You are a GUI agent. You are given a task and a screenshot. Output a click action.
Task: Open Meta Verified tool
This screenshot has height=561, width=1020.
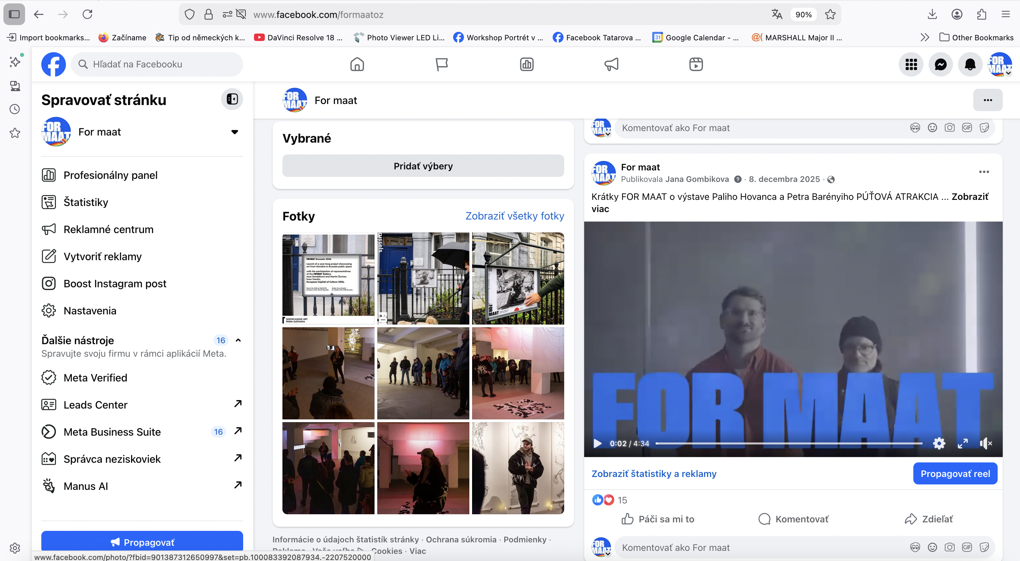click(x=142, y=378)
